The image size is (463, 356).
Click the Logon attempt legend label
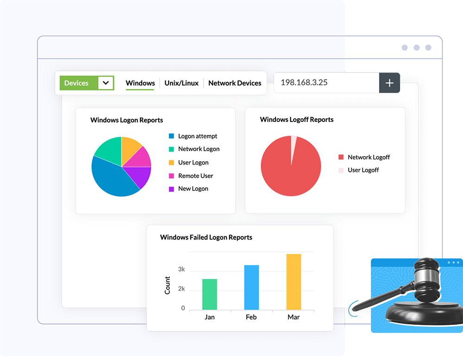198,136
